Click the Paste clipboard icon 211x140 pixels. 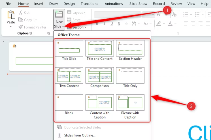(x=11, y=14)
